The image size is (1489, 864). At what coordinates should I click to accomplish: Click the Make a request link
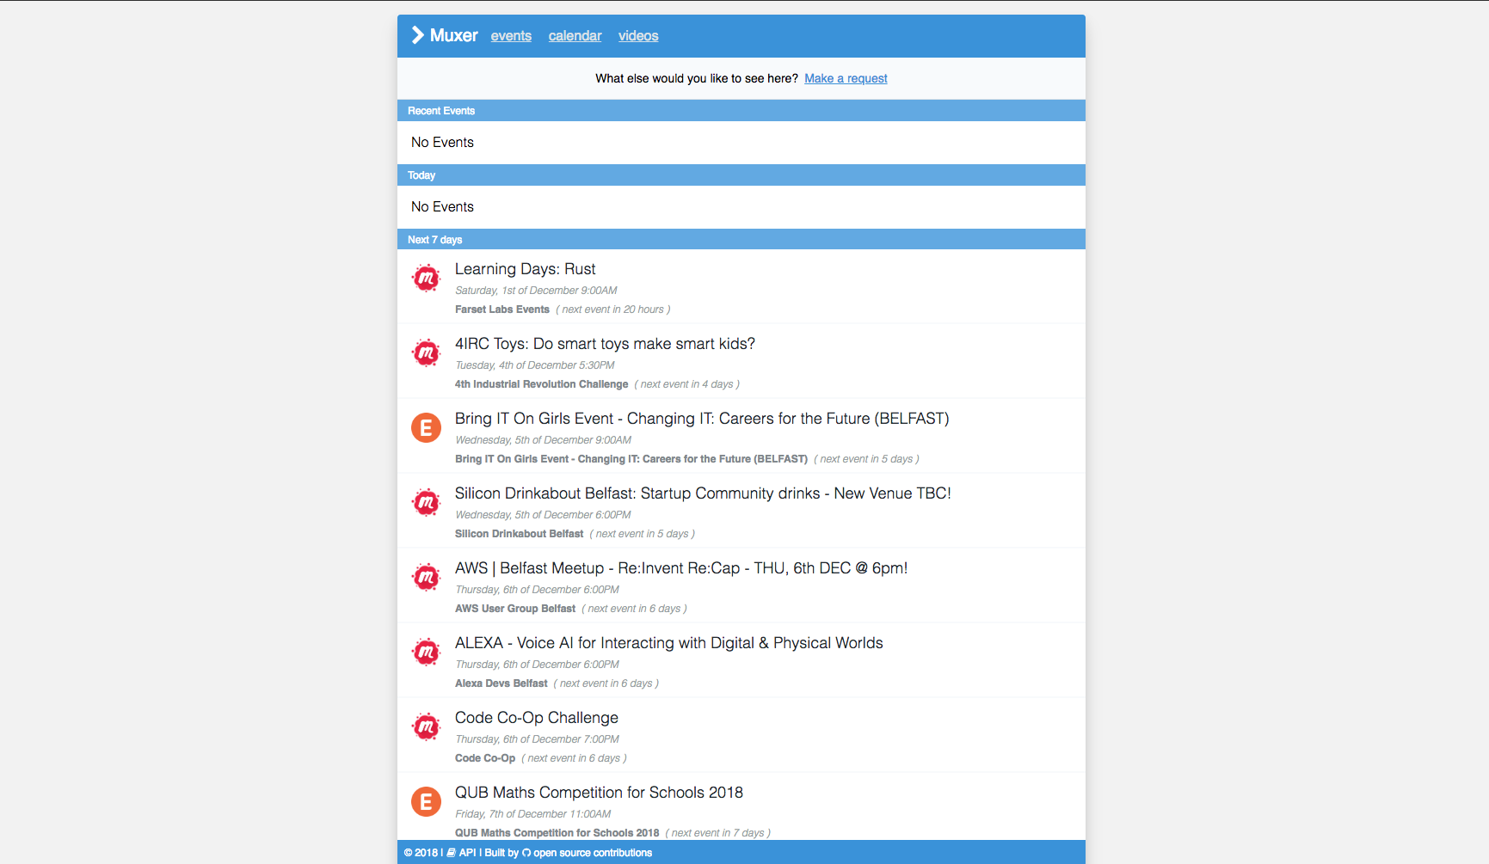point(846,78)
